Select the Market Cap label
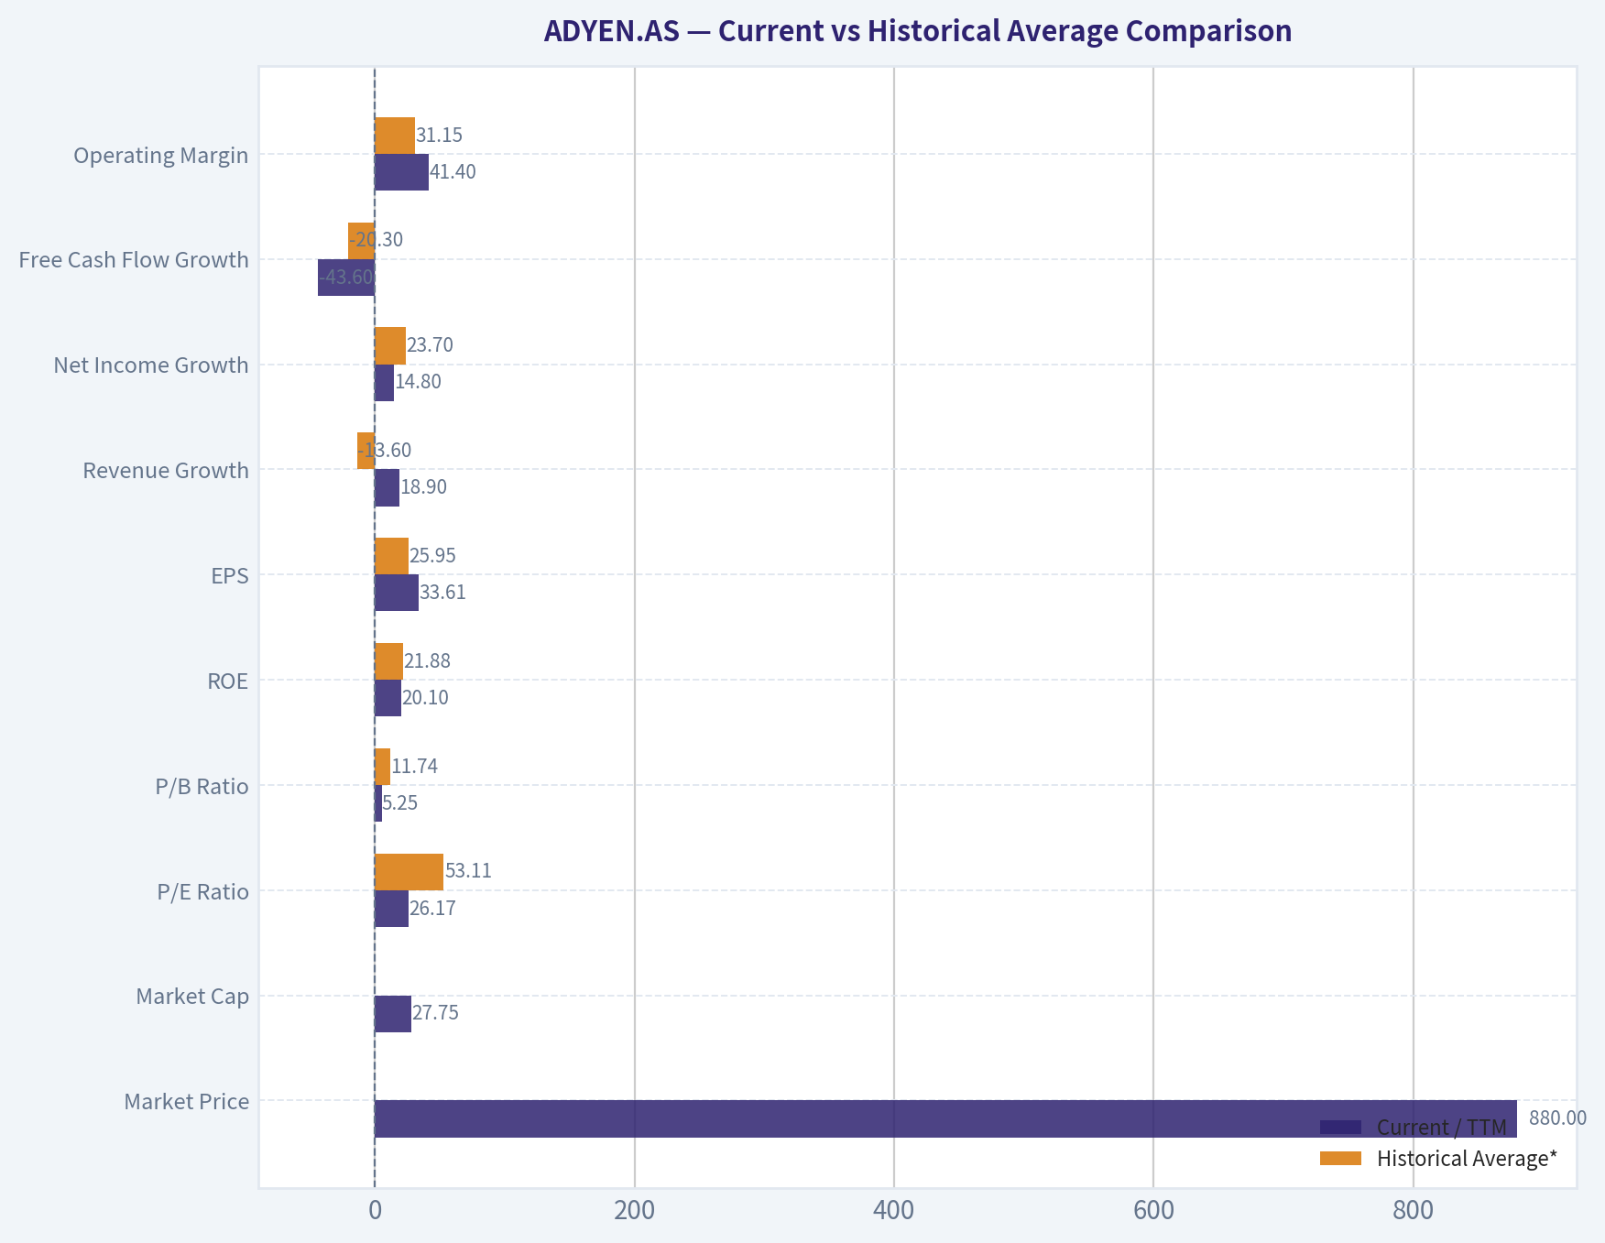Screen dimensions: 1605x1243 [192, 996]
